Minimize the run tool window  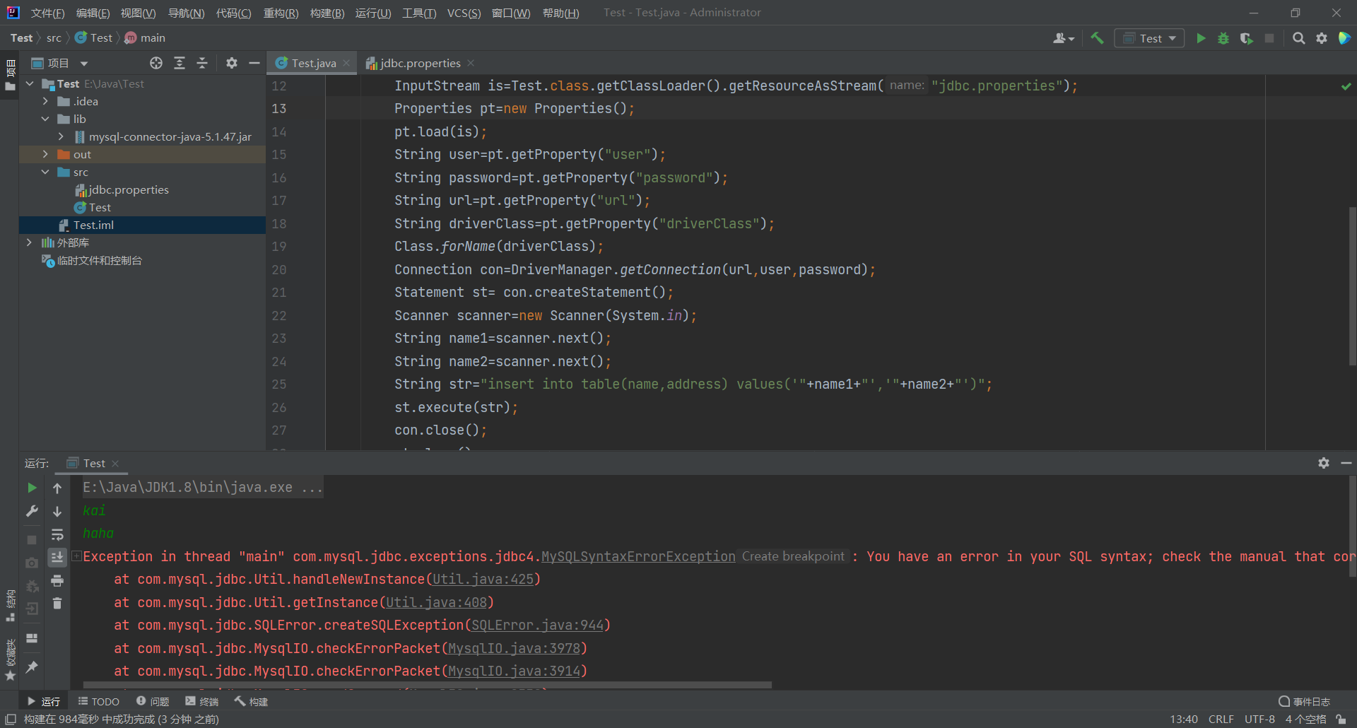[x=1346, y=463]
